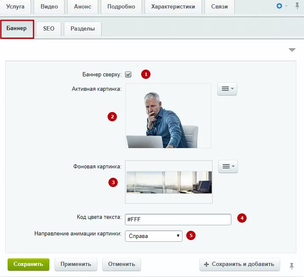Click the pin icon beside bottom buttons
The width and height of the screenshot is (304, 277).
(292, 266)
